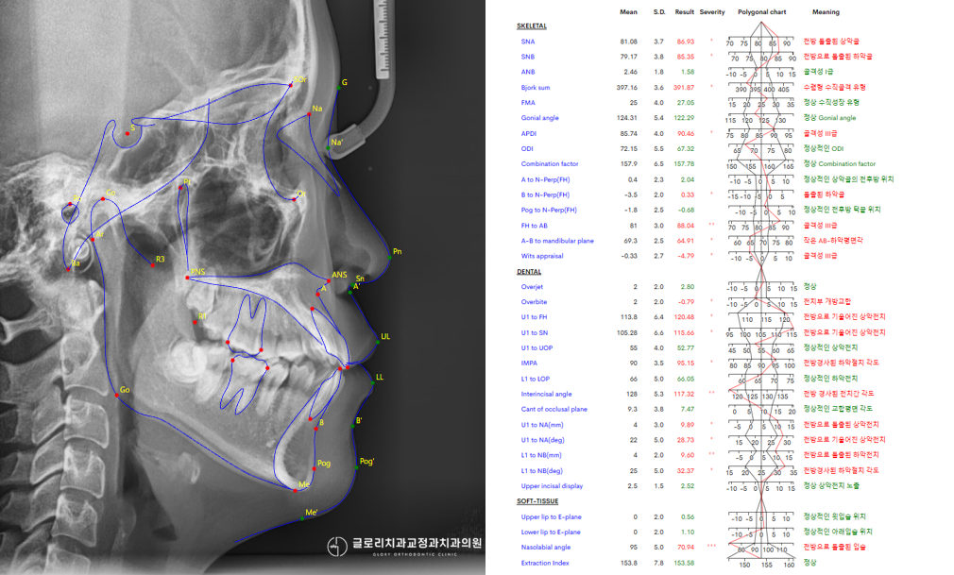The height and width of the screenshot is (575, 954).
Task: Click the ANS landmark point
Action: 326,282
